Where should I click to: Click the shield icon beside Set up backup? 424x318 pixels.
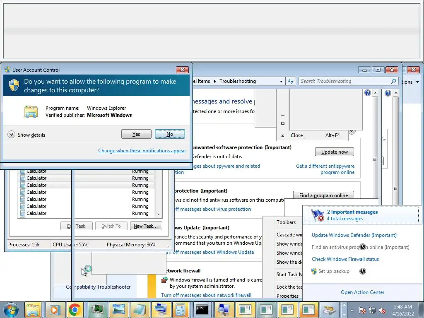click(314, 271)
